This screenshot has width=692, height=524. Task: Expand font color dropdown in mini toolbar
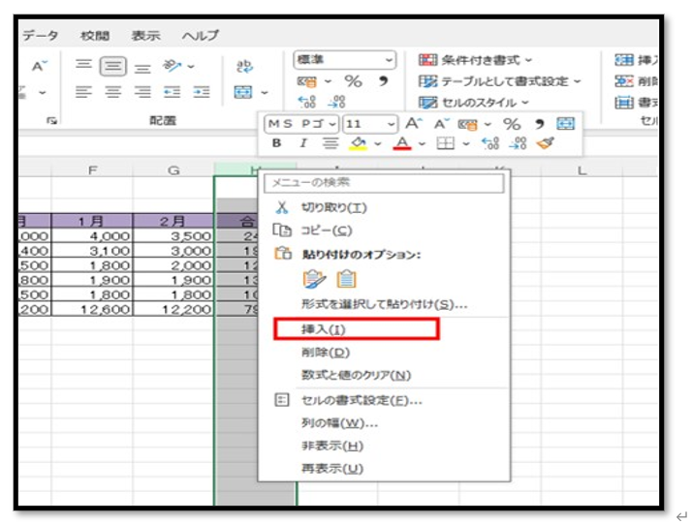click(422, 143)
